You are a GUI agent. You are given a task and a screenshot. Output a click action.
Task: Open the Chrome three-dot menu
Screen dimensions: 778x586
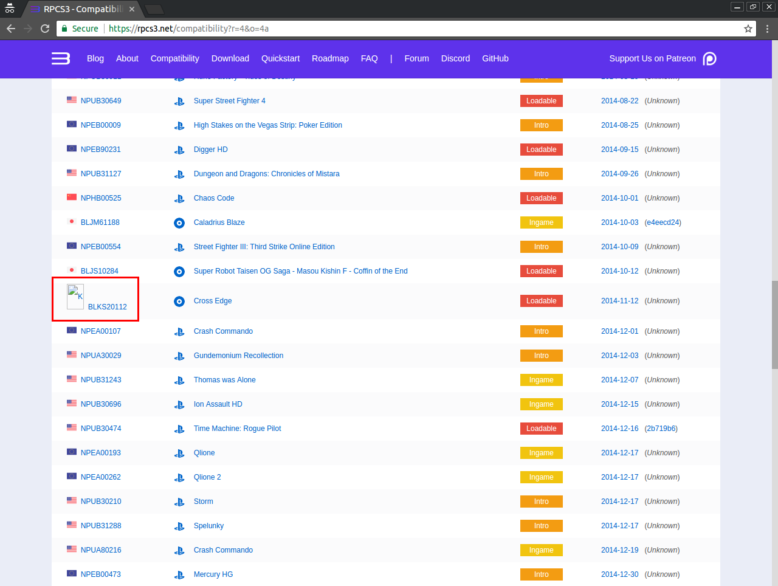coord(767,29)
